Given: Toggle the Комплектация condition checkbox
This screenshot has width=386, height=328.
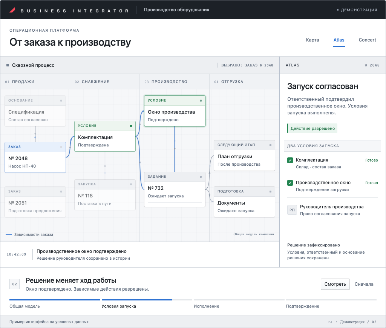Looking at the screenshot, I should [x=290, y=160].
